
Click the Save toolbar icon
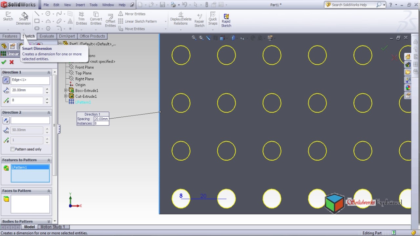pos(162,5)
